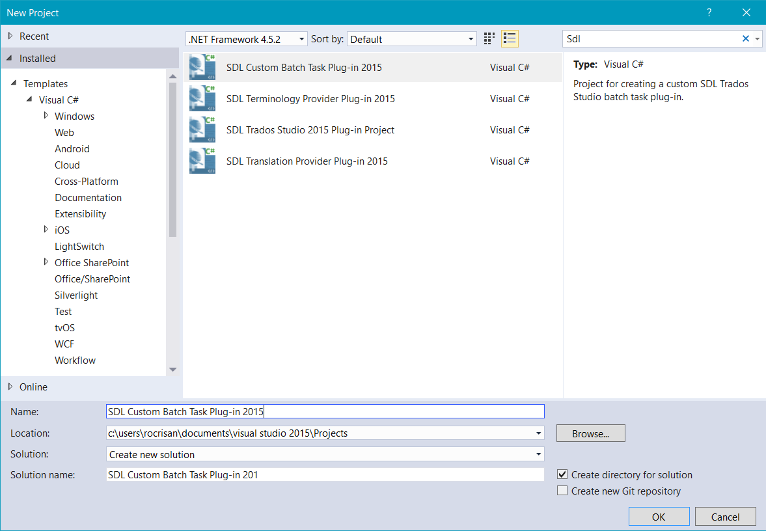The width and height of the screenshot is (766, 531).
Task: Click the project Name input field
Action: [x=325, y=411]
